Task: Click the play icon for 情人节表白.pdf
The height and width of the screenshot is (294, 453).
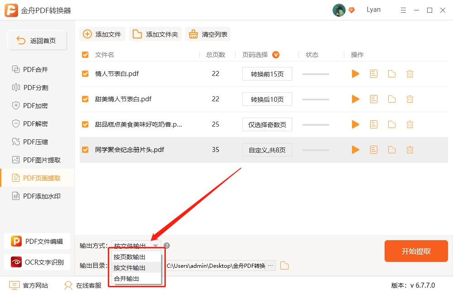Action: [355, 74]
